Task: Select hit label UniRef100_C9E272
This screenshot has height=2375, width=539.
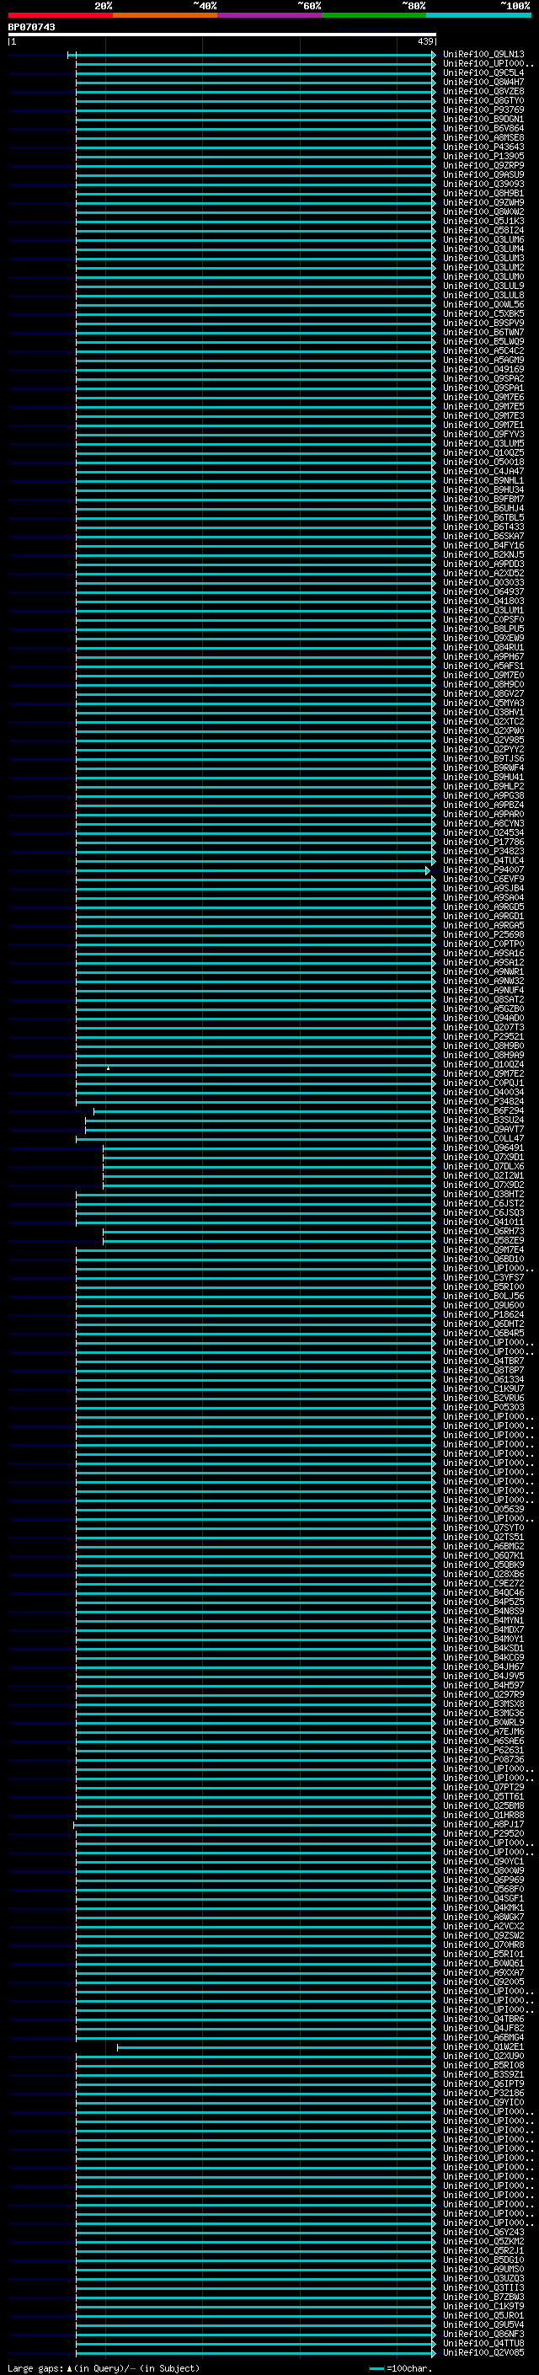Action: point(483,1584)
